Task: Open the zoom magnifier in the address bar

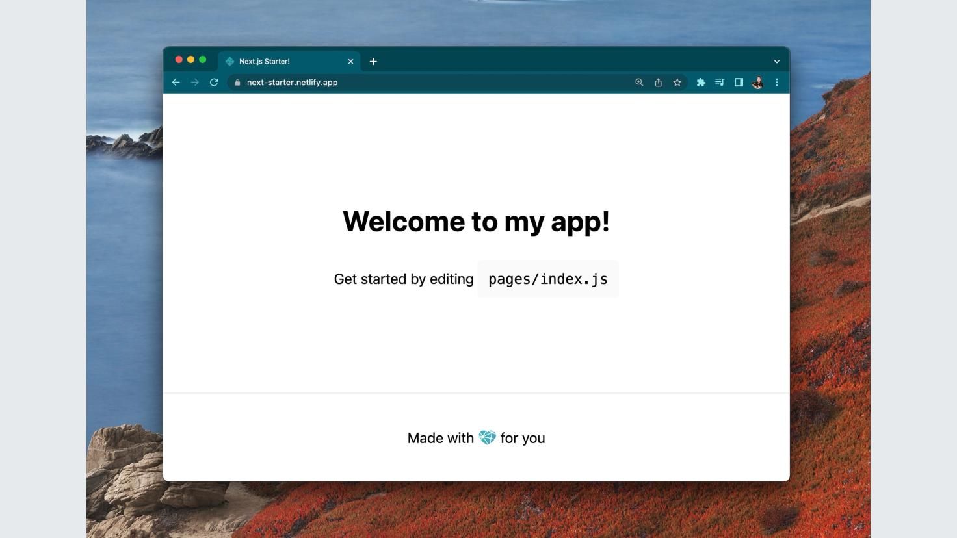Action: click(639, 83)
